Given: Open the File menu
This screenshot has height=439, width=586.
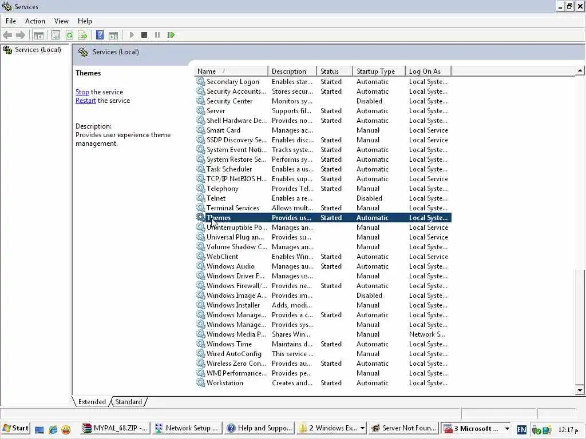Looking at the screenshot, I should (10, 21).
